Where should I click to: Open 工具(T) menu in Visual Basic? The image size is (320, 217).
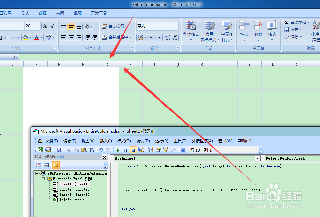coord(180,141)
